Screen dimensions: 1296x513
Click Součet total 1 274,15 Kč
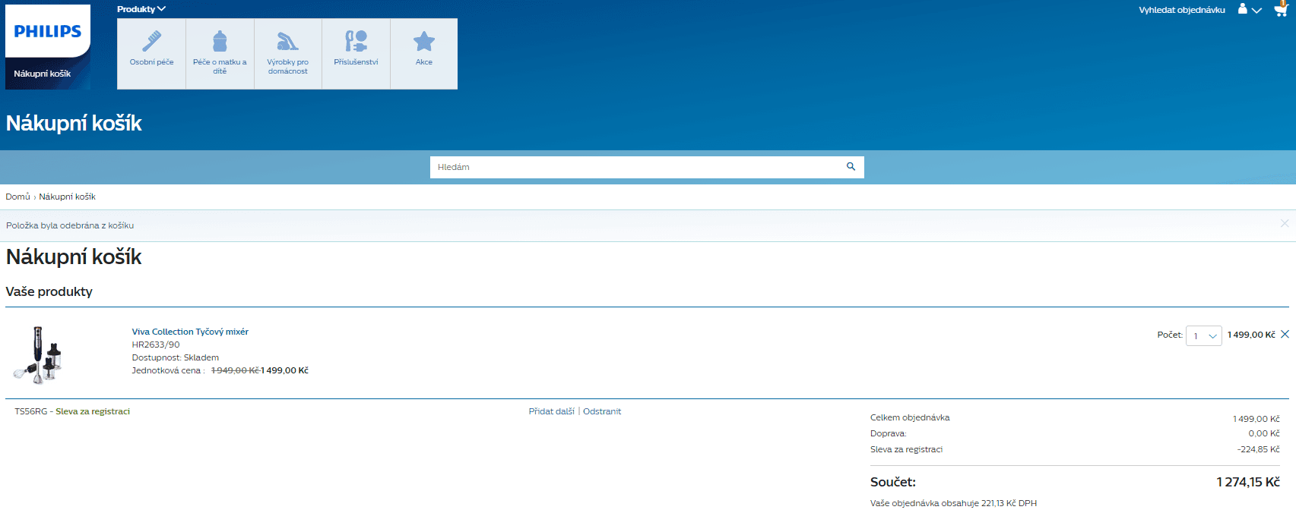coord(1248,482)
